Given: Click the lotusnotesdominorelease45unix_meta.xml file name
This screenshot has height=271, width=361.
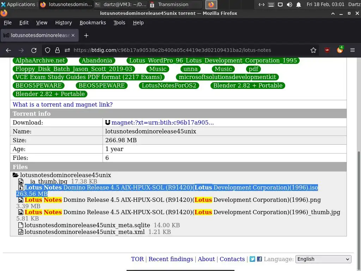Looking at the screenshot, I should [x=85, y=232].
